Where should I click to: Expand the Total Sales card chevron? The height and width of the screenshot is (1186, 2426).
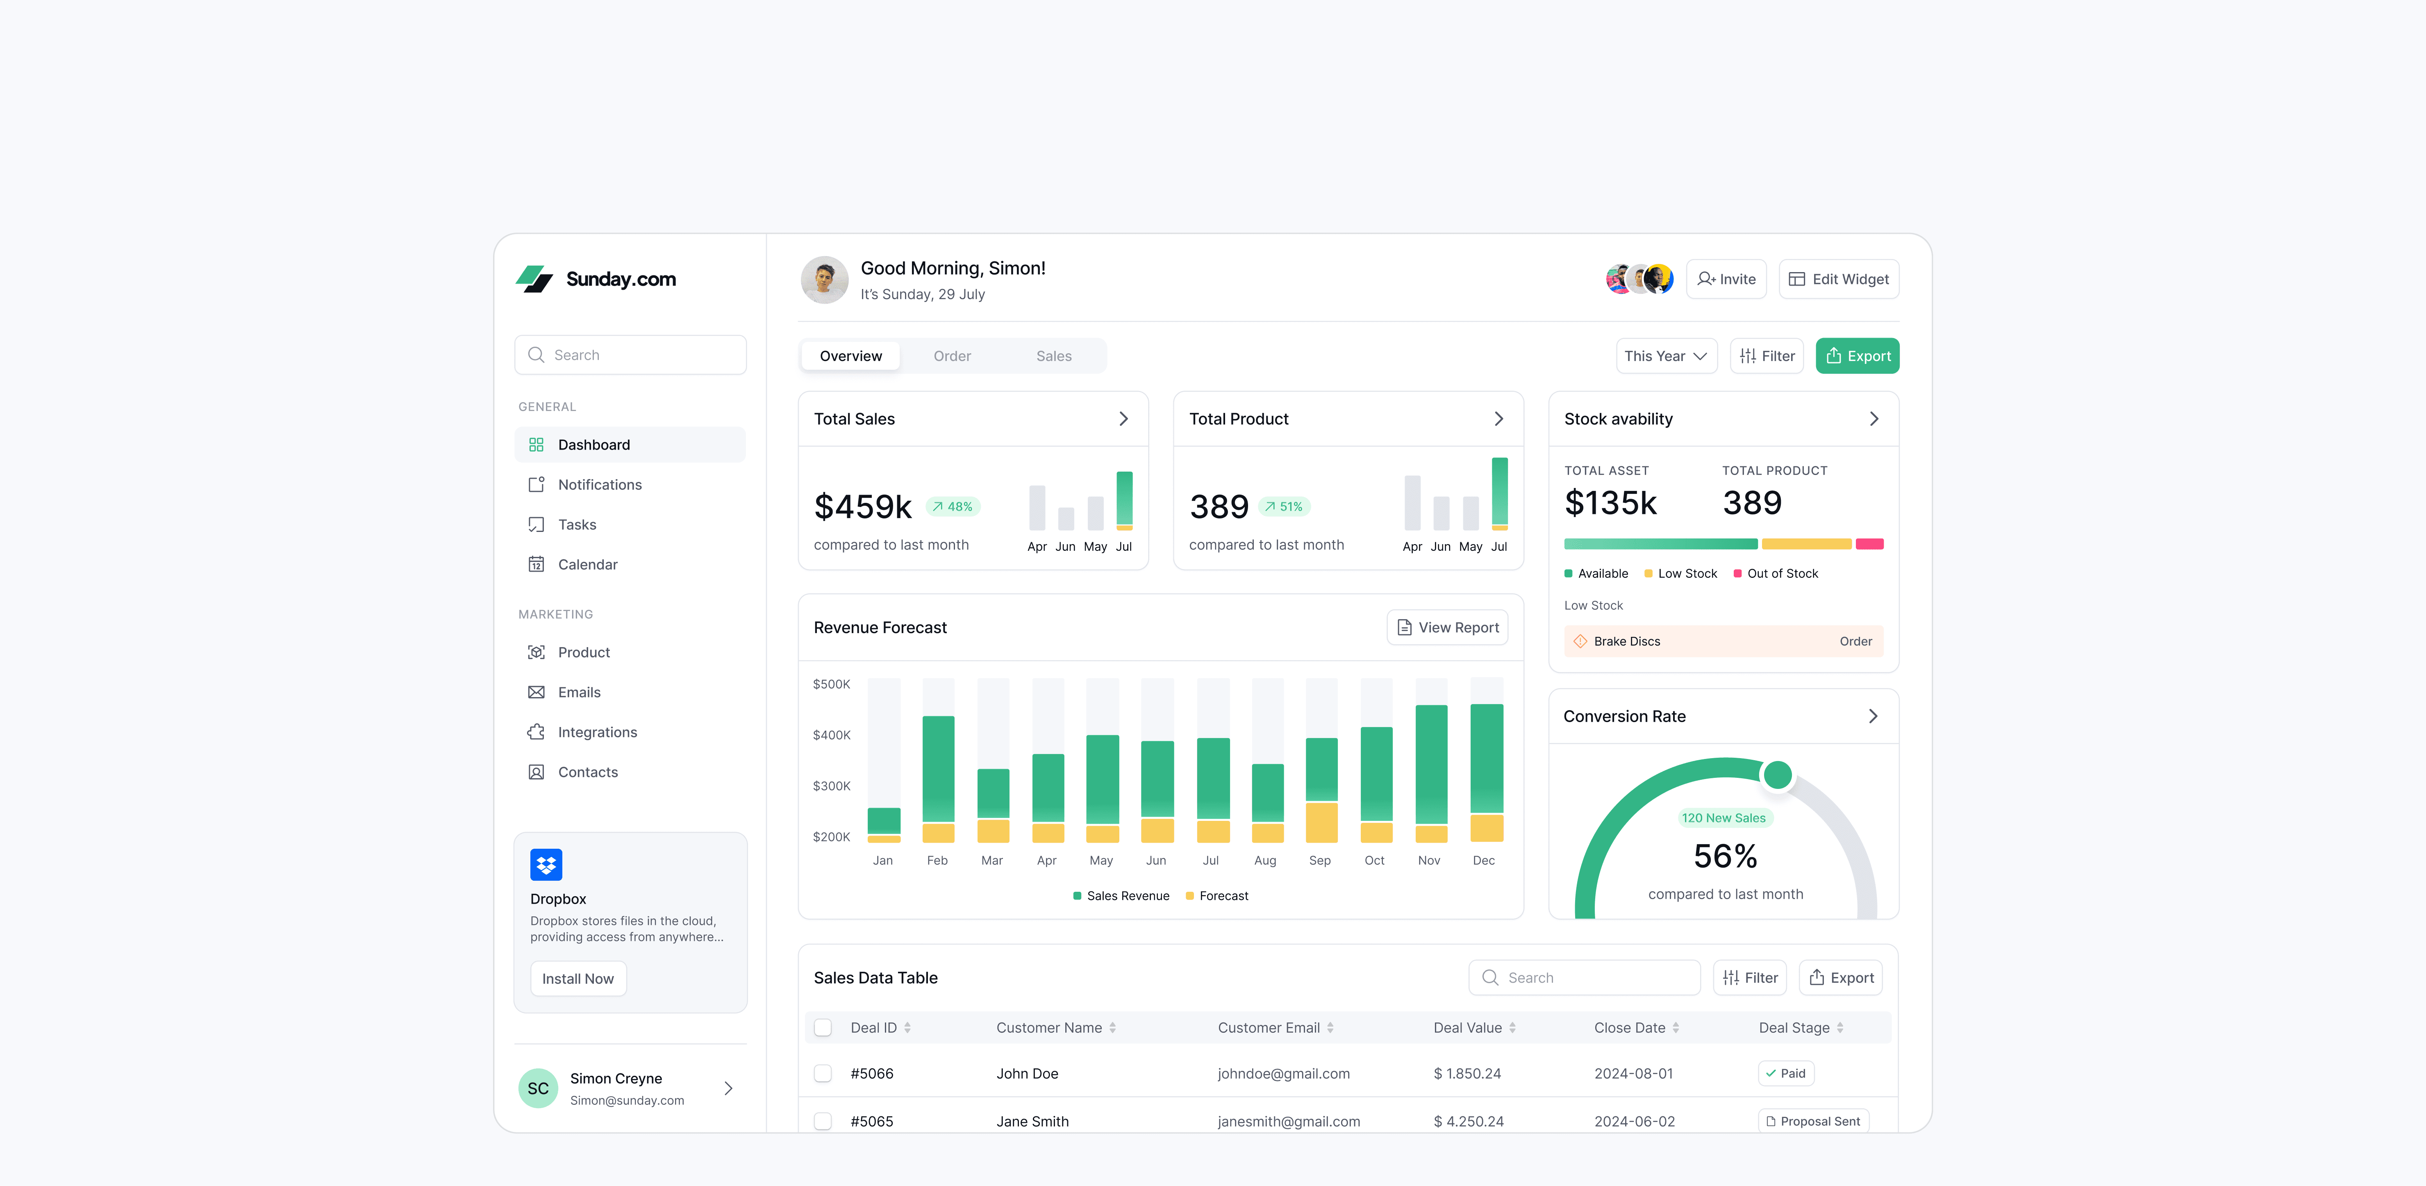pos(1123,418)
